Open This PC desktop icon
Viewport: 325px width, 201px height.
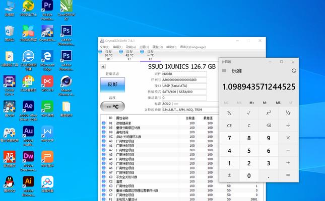tap(10, 8)
